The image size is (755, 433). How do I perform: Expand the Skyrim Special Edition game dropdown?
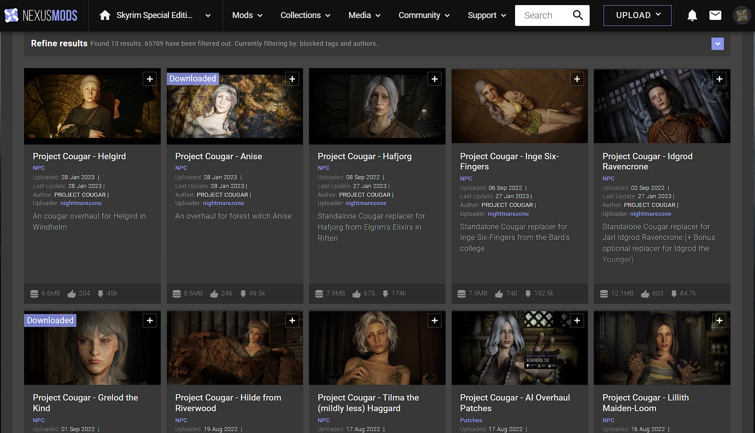[208, 15]
